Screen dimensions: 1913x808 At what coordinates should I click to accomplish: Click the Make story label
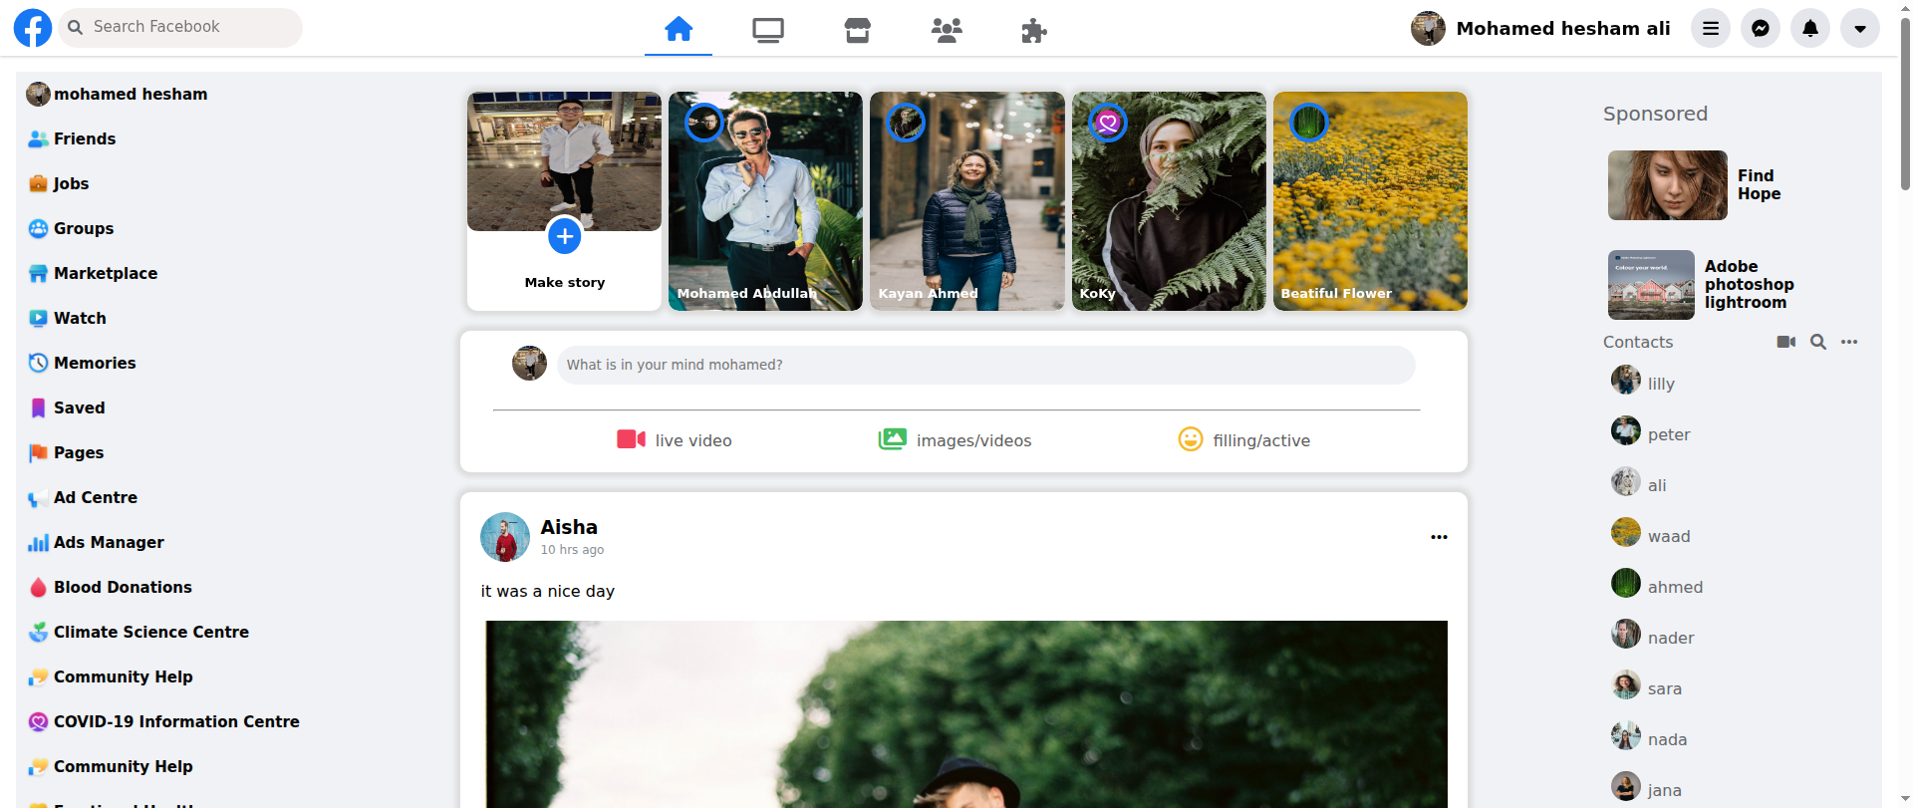coord(565,282)
